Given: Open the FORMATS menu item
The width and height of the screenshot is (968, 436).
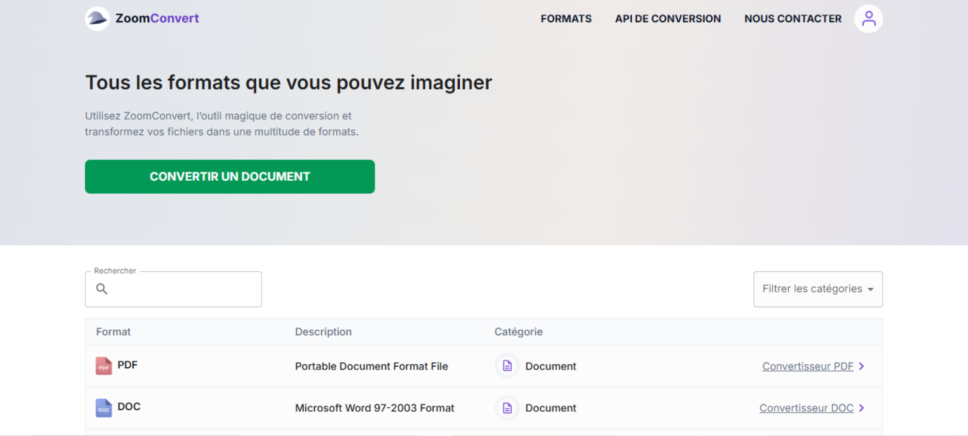Looking at the screenshot, I should tap(566, 18).
